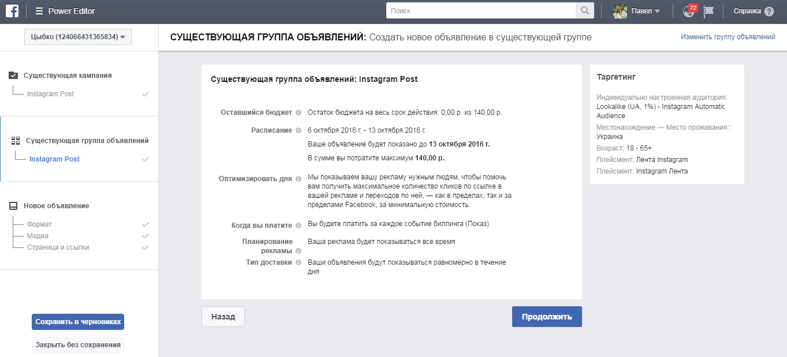Click the Таргетинг panel heading
The height and width of the screenshot is (357, 787).
[x=616, y=77]
